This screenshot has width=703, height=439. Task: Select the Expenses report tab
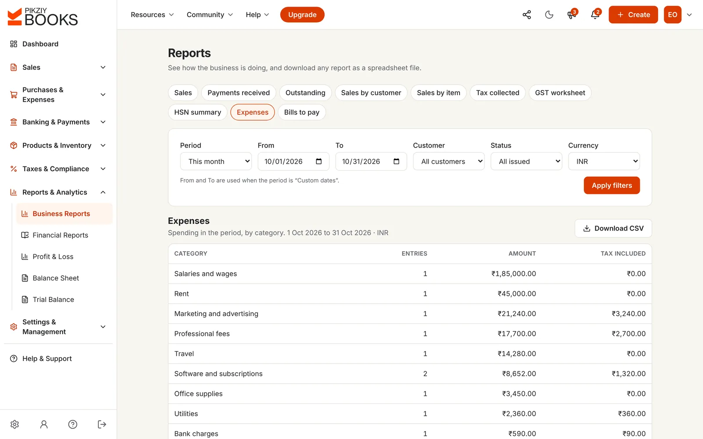point(253,112)
